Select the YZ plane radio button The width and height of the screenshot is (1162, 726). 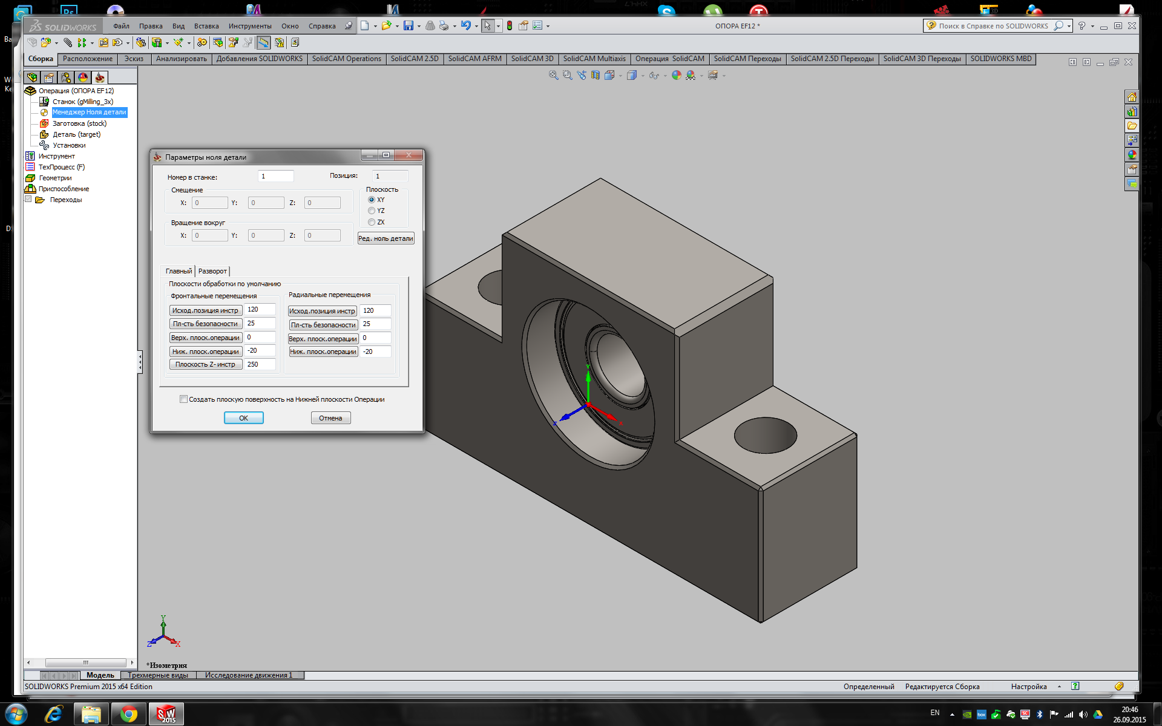coord(372,211)
